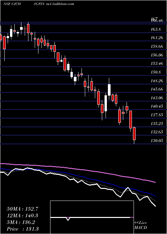167x234 pixels.
Task: Click the 150.8 price axis label
Action: (x=156, y=73)
